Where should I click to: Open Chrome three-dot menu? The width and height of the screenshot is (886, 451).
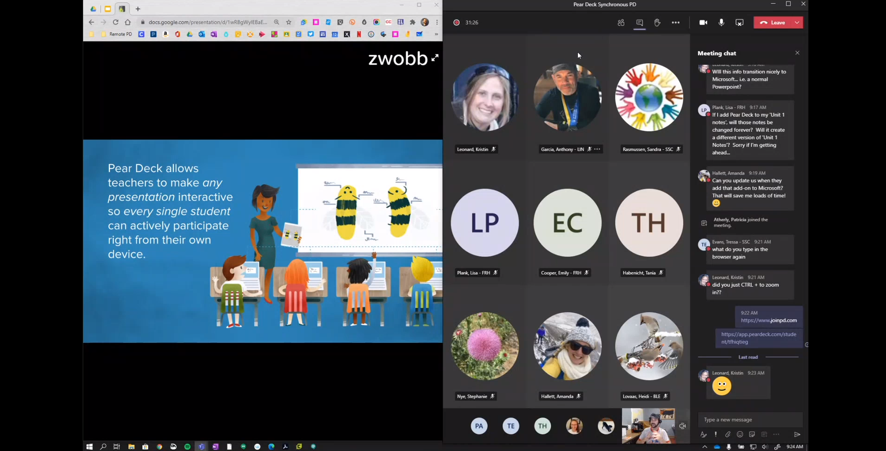[437, 22]
